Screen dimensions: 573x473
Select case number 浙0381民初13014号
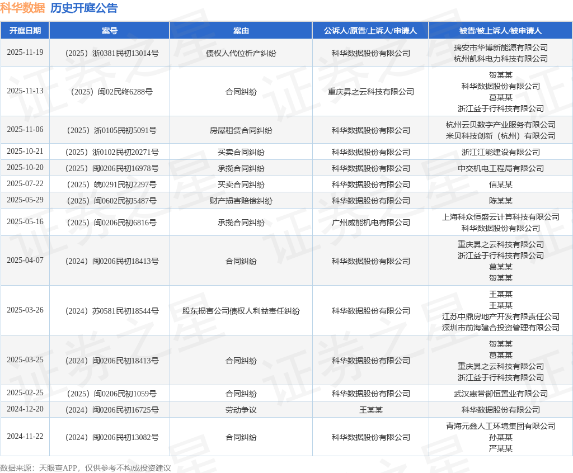tap(112, 53)
